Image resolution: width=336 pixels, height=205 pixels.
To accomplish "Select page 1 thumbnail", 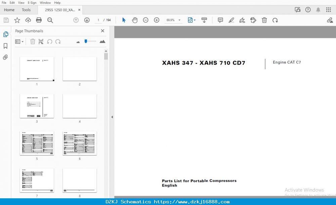I will coord(37,69).
